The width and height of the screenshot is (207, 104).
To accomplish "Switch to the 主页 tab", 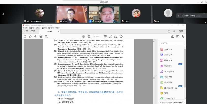I will tap(26, 31).
